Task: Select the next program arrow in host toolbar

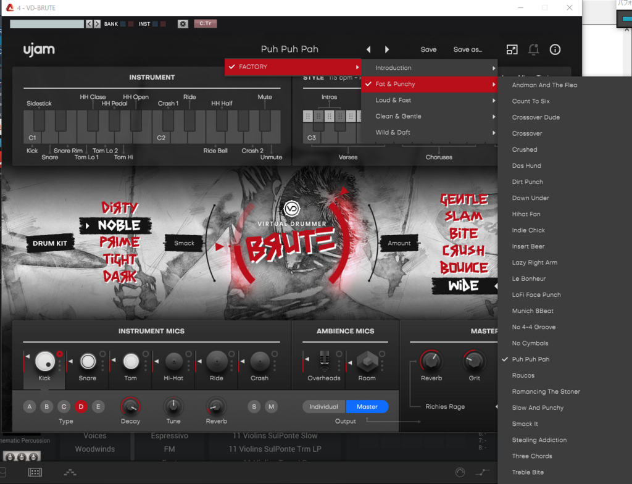Action: (97, 24)
